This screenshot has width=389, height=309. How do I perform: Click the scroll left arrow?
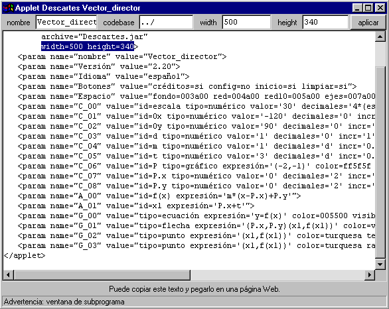pos(8,275)
